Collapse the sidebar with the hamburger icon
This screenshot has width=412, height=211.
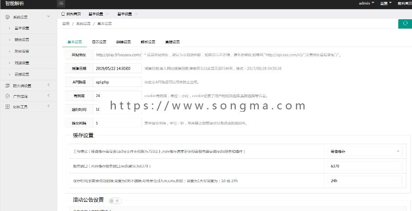61,3
